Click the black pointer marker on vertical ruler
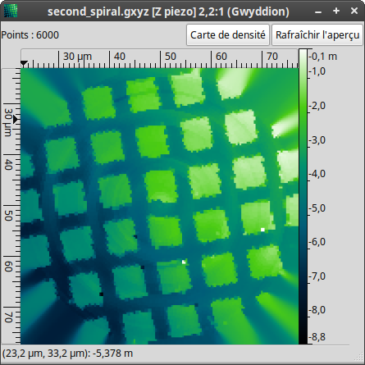This screenshot has width=365, height=365. pos(16,120)
